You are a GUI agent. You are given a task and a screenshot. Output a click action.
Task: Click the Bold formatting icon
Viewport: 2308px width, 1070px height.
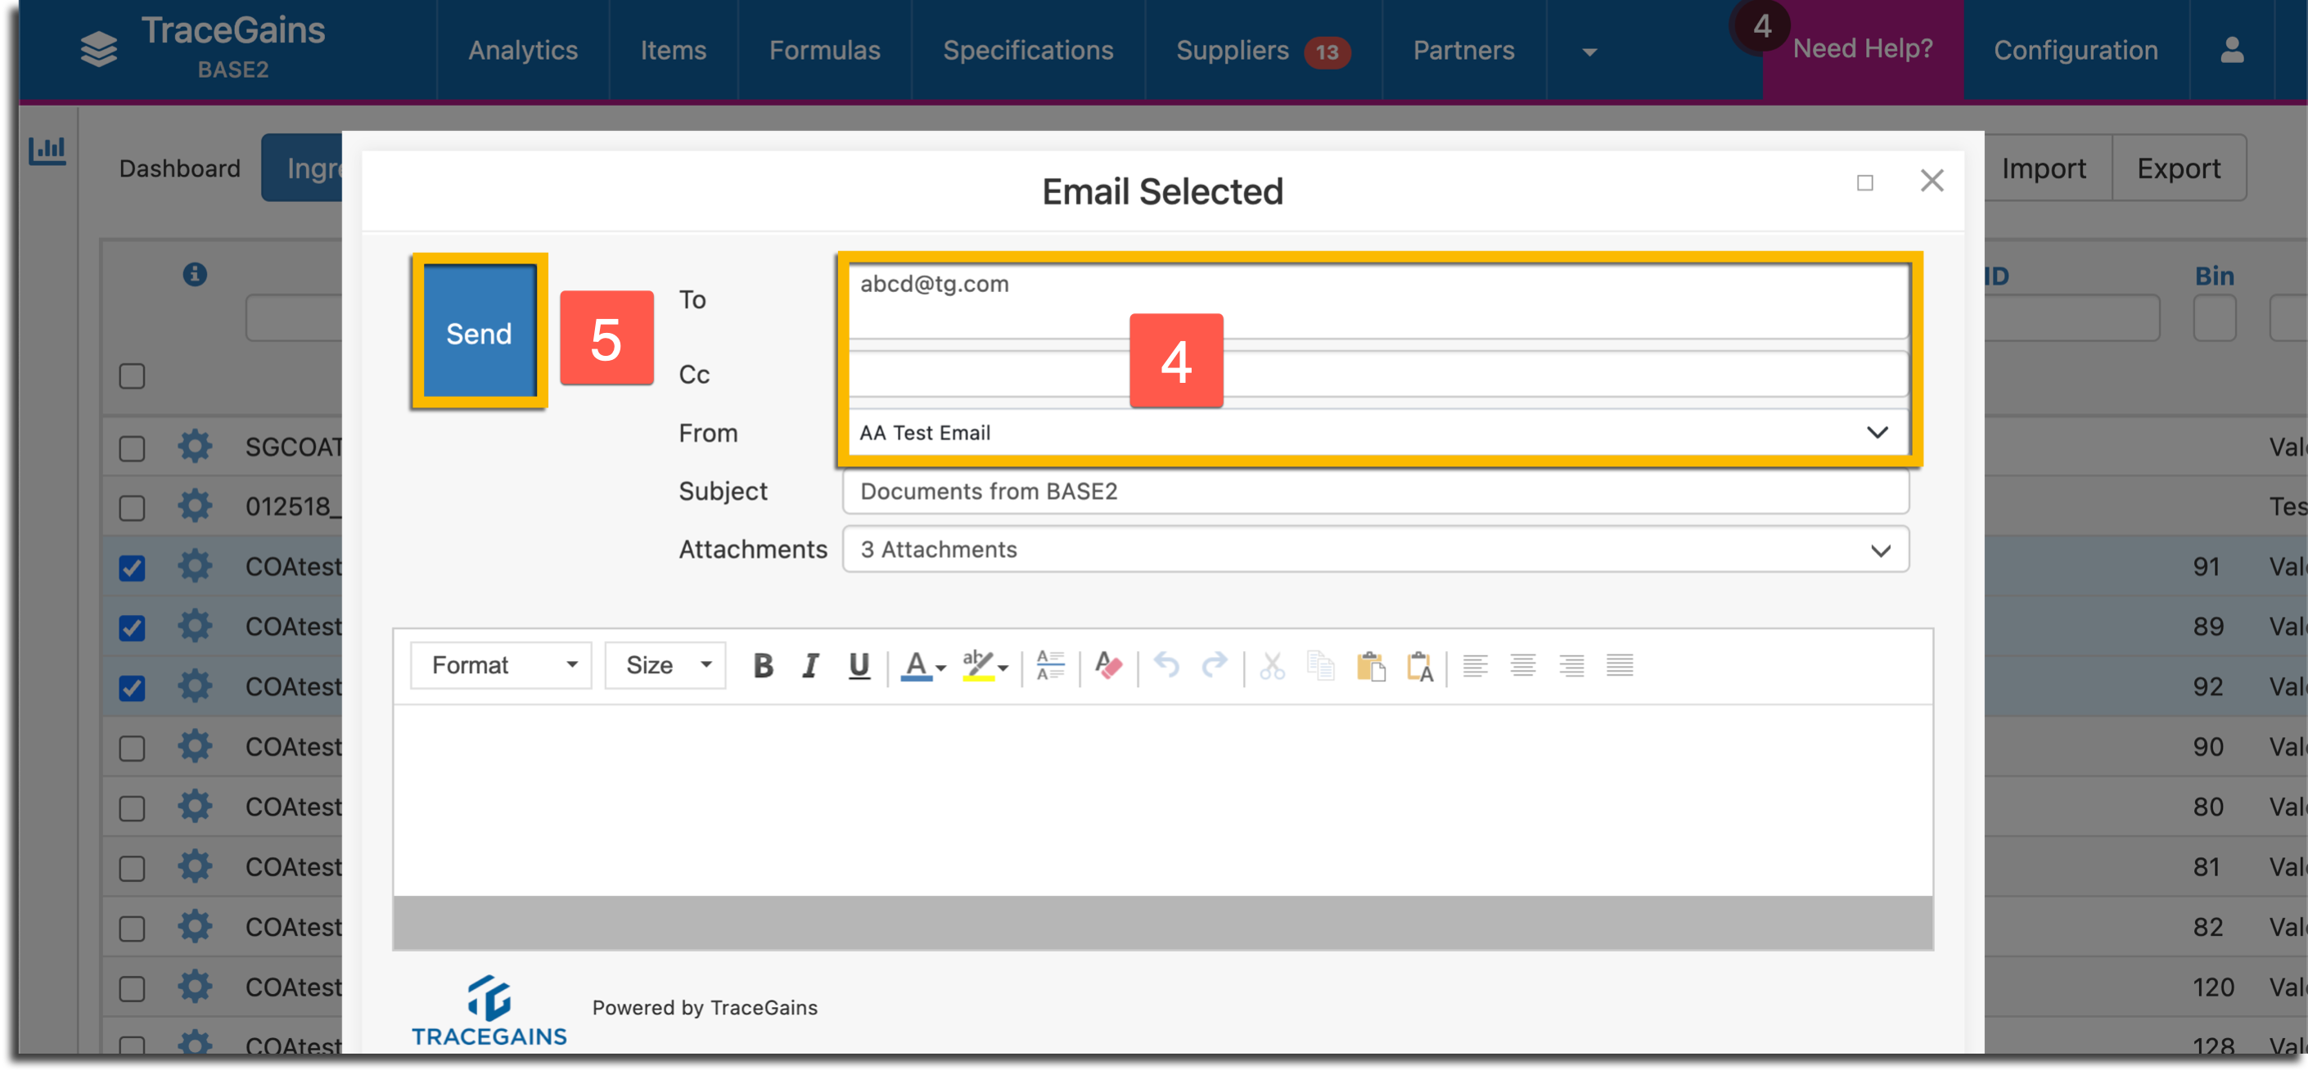tap(763, 665)
